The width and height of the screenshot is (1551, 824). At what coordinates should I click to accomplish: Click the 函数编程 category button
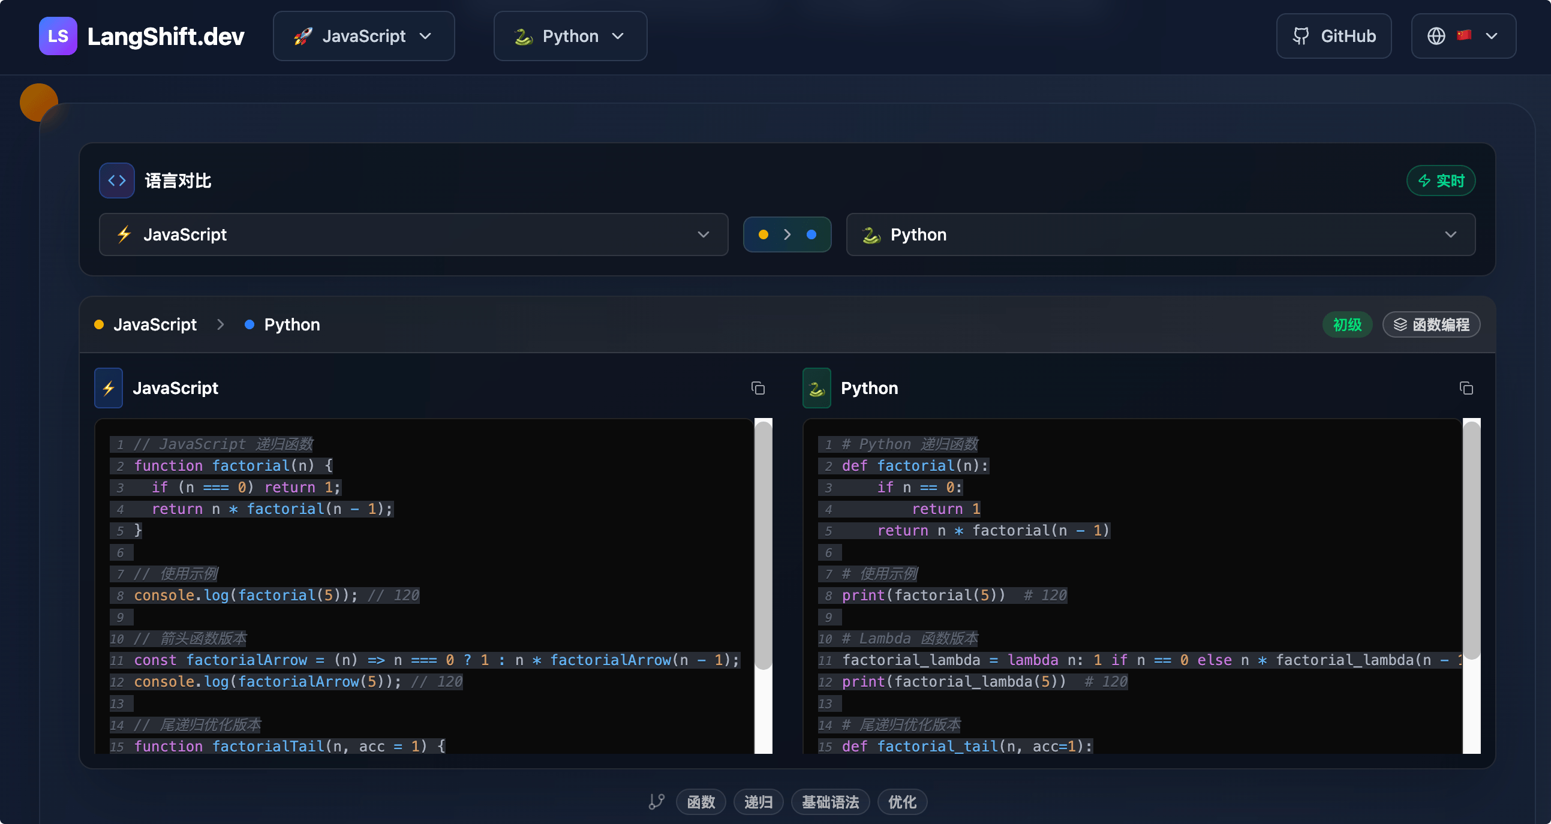coord(1430,325)
